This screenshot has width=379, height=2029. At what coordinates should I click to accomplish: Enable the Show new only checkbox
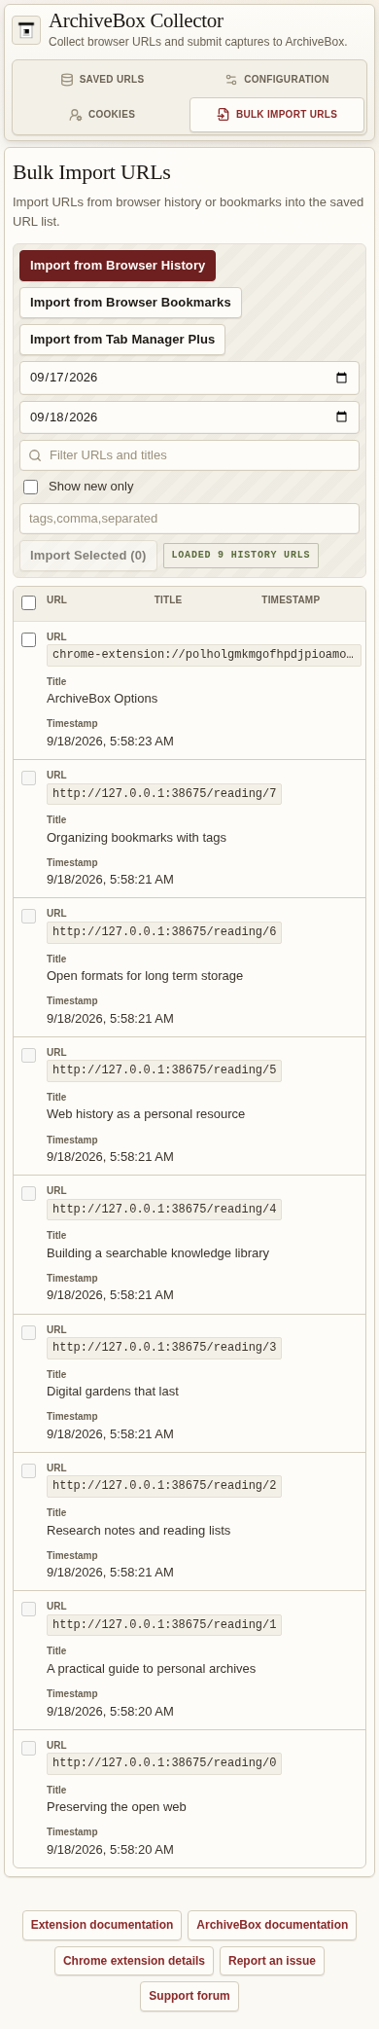31,487
